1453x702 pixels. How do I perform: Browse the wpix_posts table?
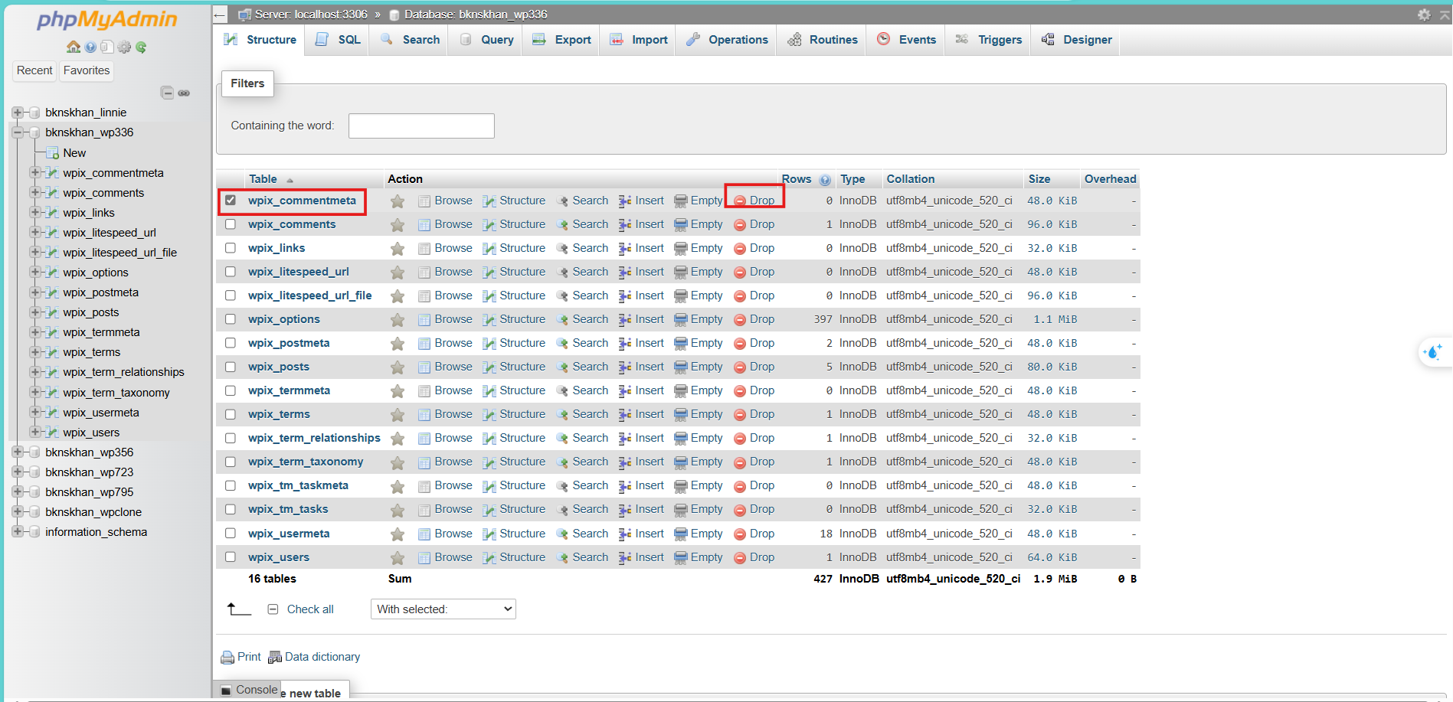tap(445, 367)
